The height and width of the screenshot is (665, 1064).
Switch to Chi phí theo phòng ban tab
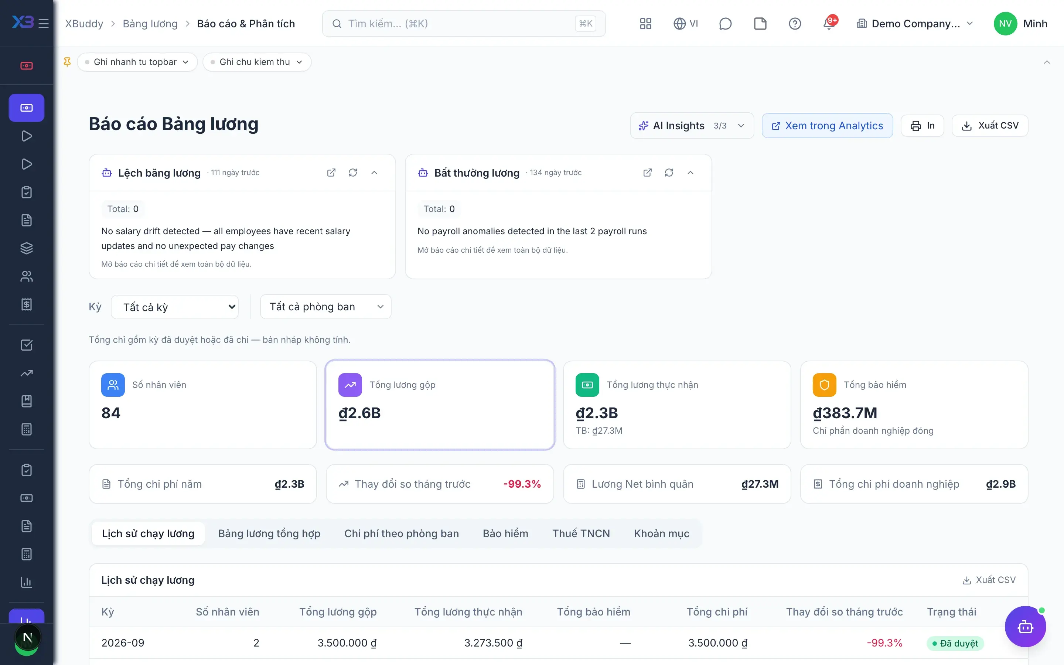coord(402,533)
